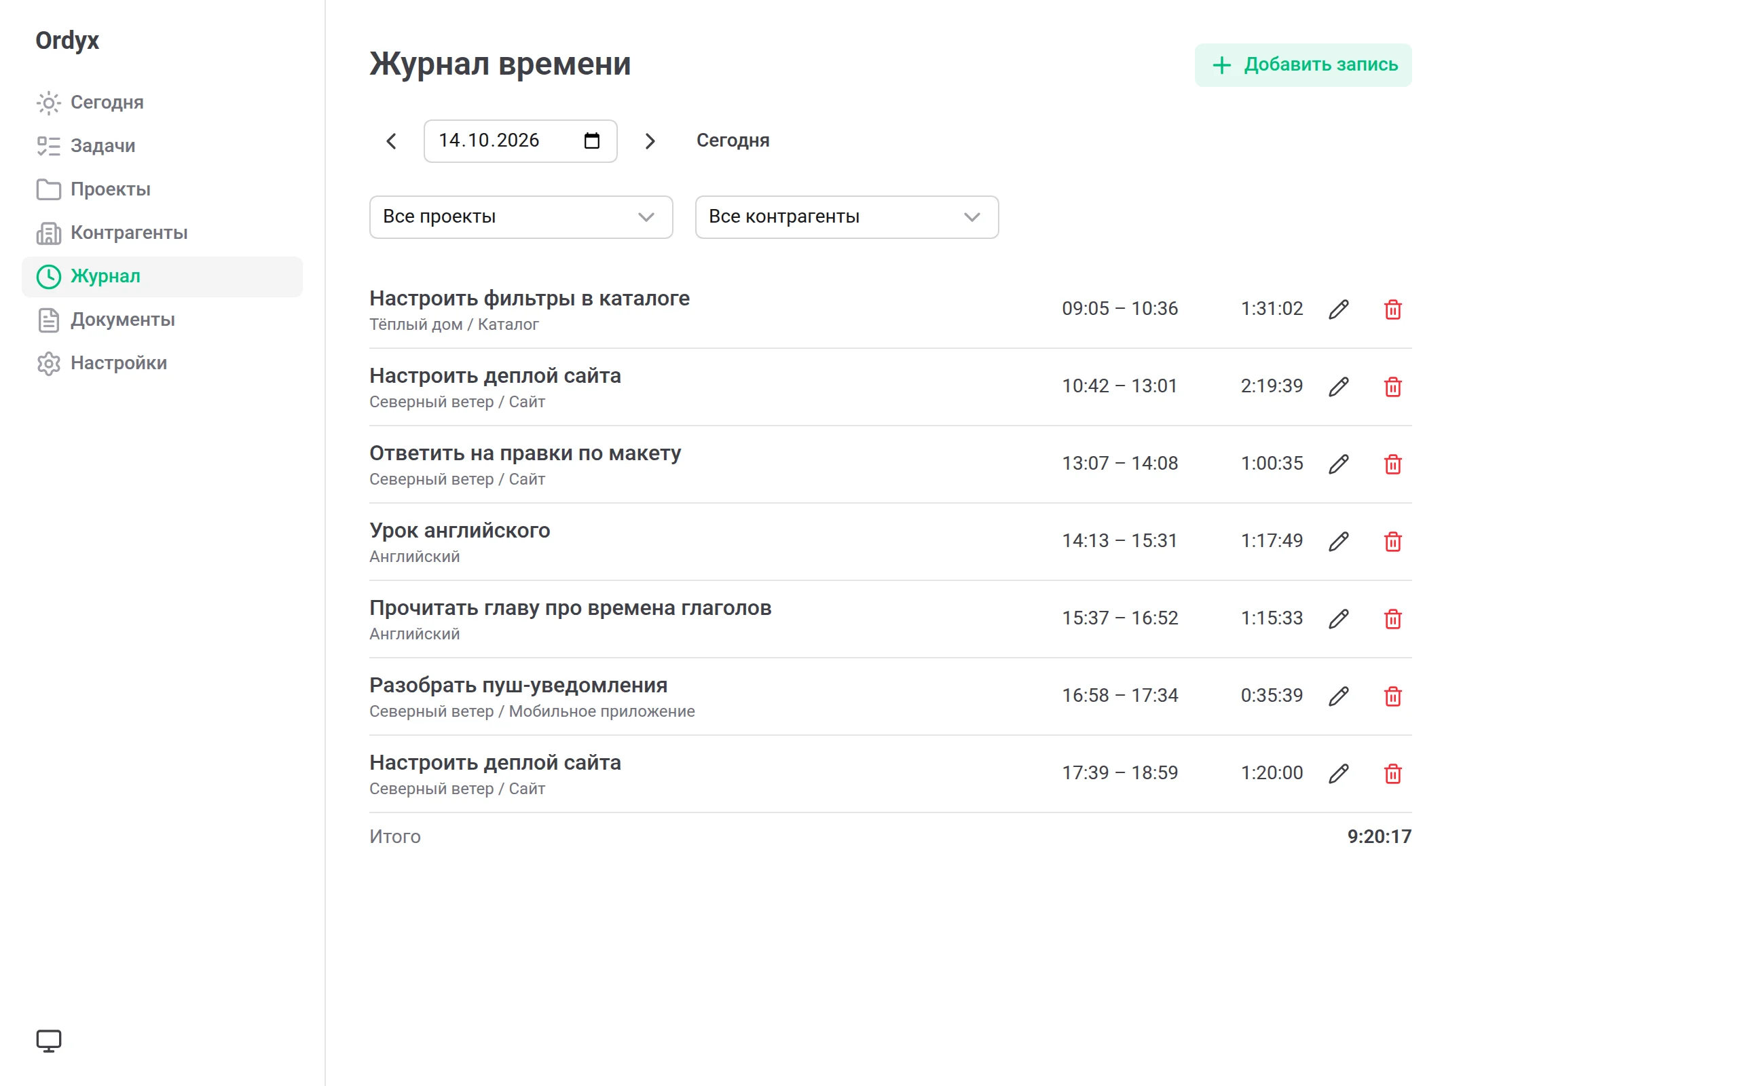Viewport: 1738px width, 1086px height.
Task: Click the total time 9:20:17
Action: [x=1379, y=837]
